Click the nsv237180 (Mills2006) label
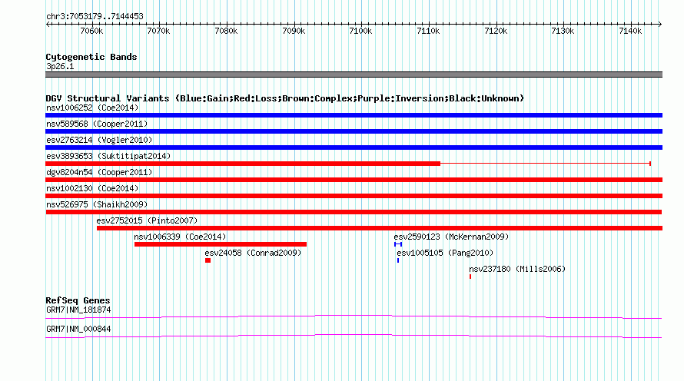 click(517, 269)
